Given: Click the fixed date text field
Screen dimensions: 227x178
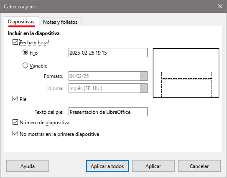Looking at the screenshot, I should coord(108,53).
